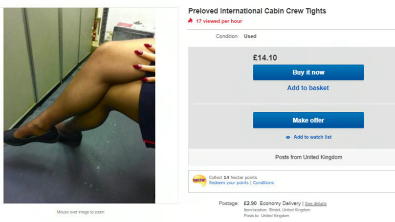This screenshot has width=395, height=222.
Task: Open the Nectar Conditions link
Action: [263, 183]
